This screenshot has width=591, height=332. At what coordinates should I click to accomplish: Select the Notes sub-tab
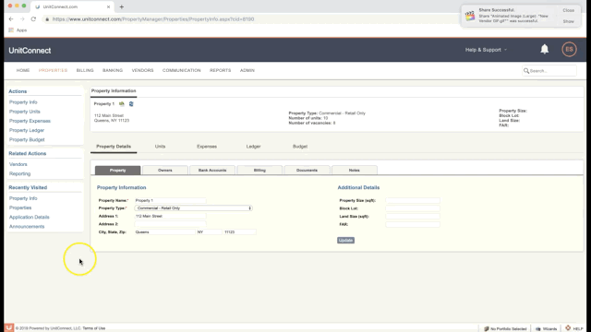click(x=355, y=170)
